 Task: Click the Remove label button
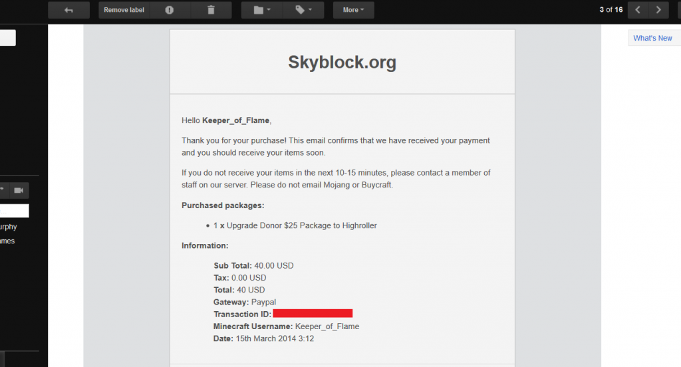tap(124, 10)
